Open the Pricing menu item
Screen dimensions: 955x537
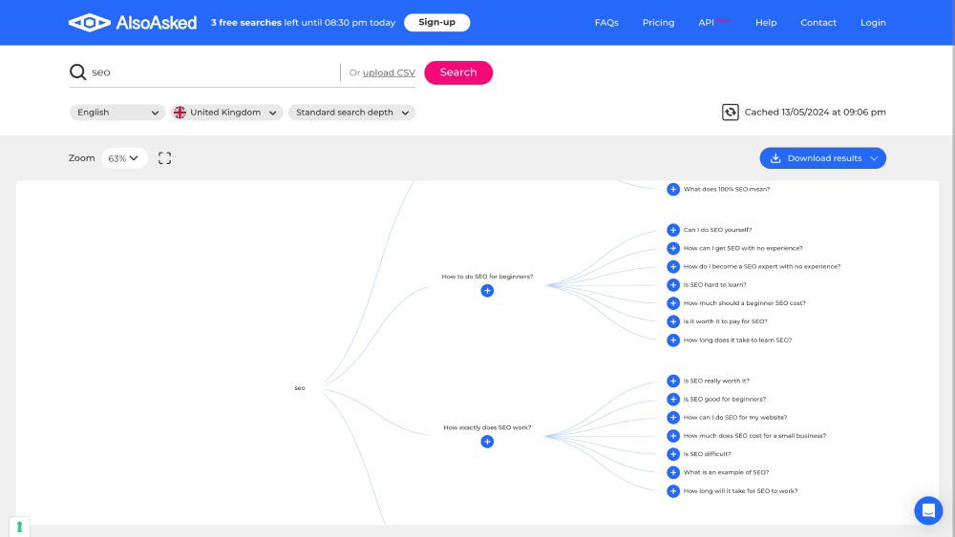(x=658, y=23)
